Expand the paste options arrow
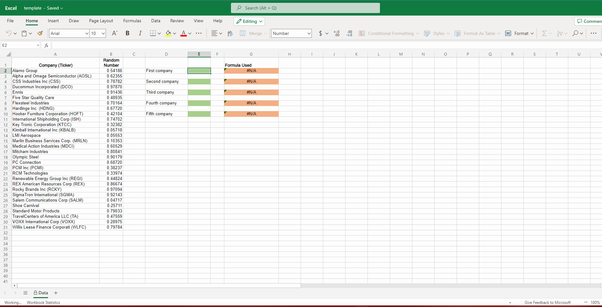The height and width of the screenshot is (307, 602). pyautogui.click(x=31, y=33)
